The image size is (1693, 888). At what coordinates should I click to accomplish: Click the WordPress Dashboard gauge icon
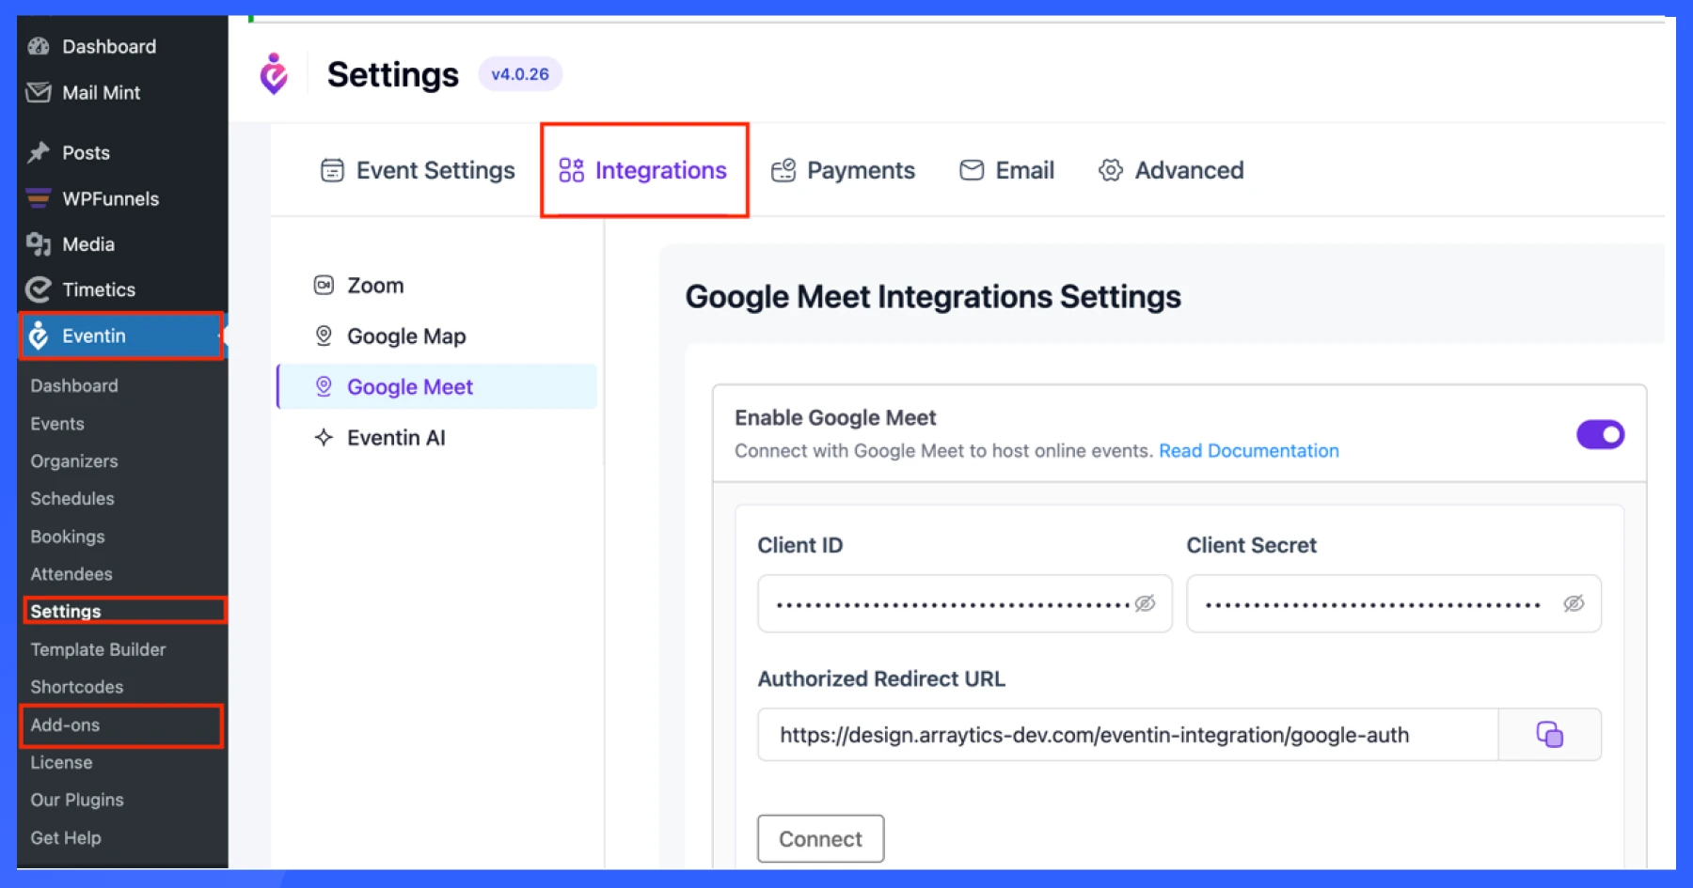39,46
